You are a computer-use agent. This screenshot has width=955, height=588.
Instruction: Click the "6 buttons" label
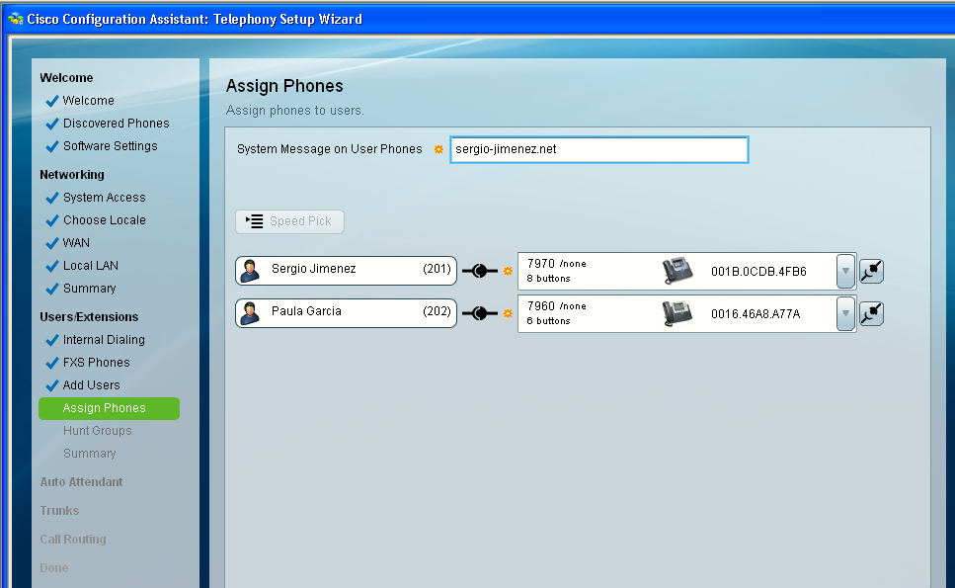tap(548, 321)
